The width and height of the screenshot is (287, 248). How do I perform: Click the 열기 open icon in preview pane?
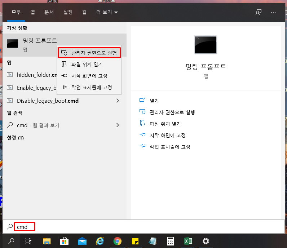pyautogui.click(x=142, y=100)
